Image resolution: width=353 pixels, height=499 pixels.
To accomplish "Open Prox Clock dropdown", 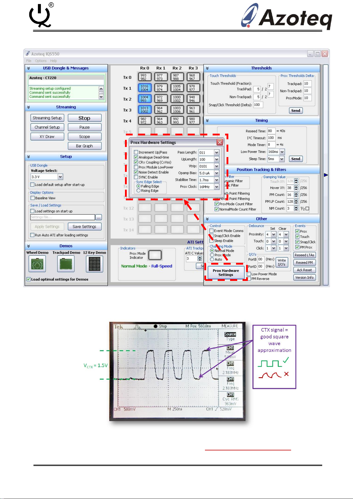I will 217,187.
